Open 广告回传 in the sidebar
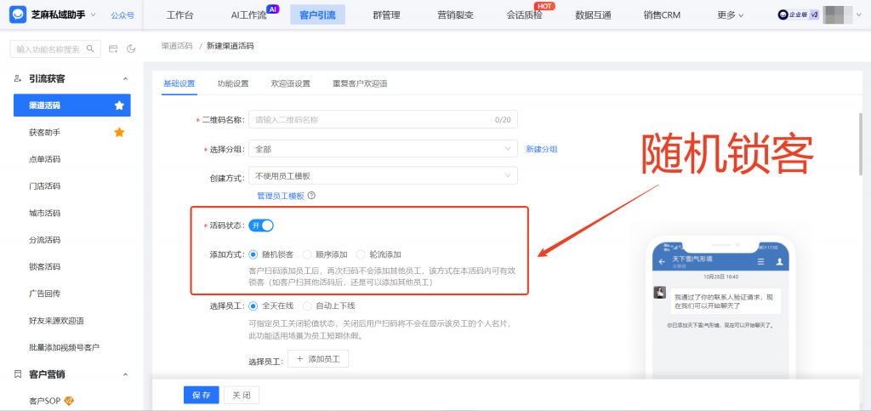Viewport: 871px width, 411px height. pyautogui.click(x=44, y=294)
